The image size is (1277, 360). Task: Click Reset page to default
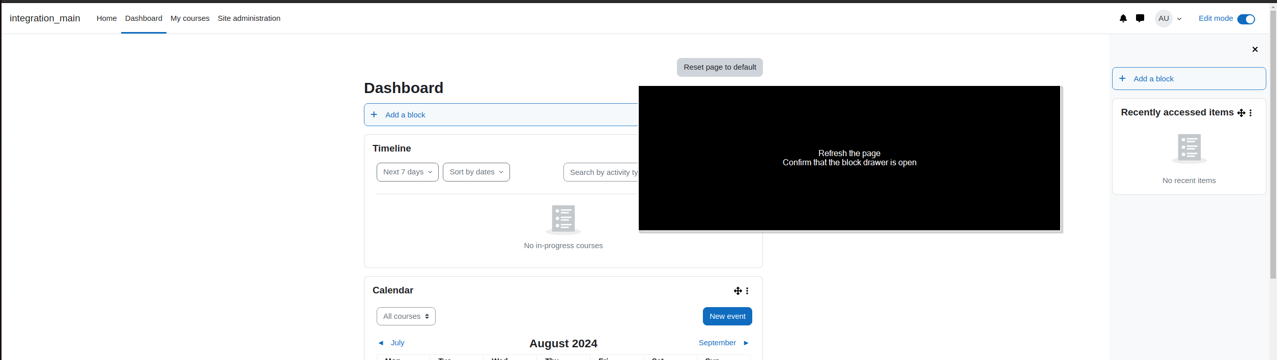(x=720, y=67)
